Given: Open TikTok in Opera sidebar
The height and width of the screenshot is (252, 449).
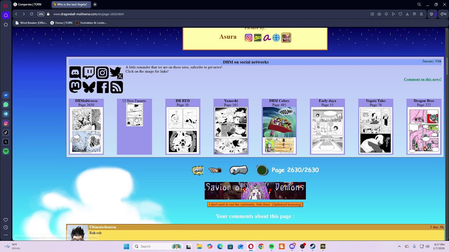Looking at the screenshot, I should 6,133.
